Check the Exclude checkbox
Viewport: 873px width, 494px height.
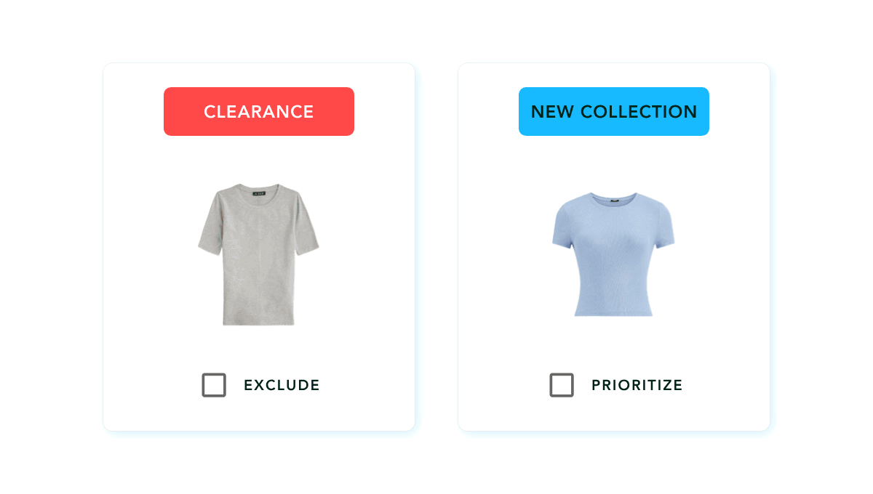tap(214, 385)
